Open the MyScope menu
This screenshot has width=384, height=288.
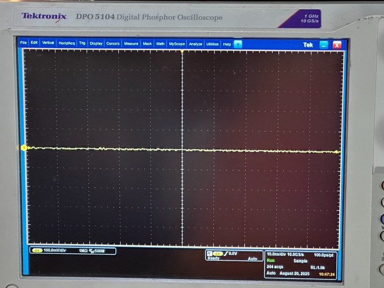177,44
